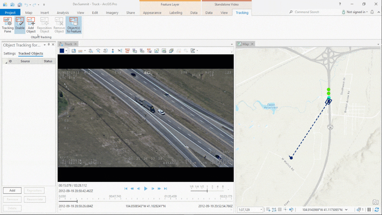Click Object(s) To Feature button
The image size is (382, 215).
pyautogui.click(x=73, y=25)
